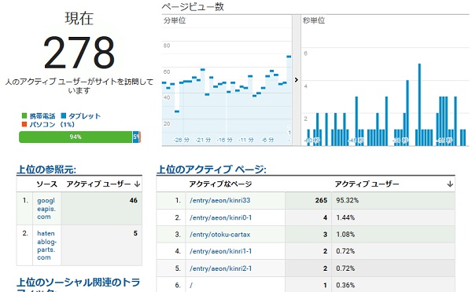Click the green 94% mobile segment of device bar
Image resolution: width=472 pixels, height=292 pixels.
click(x=76, y=137)
